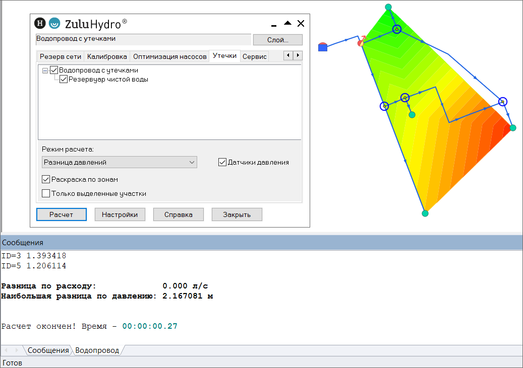523x368 pixels.
Task: Uncheck Водопровод с утечками layer checkbox
Action: [x=54, y=70]
